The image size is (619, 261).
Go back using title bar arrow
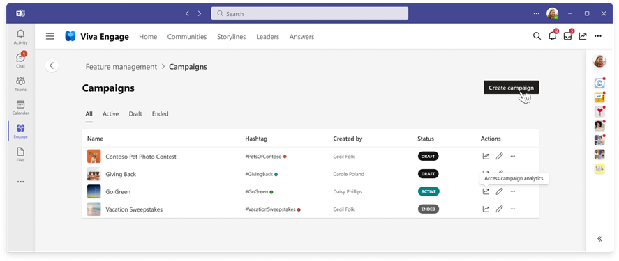(x=187, y=13)
